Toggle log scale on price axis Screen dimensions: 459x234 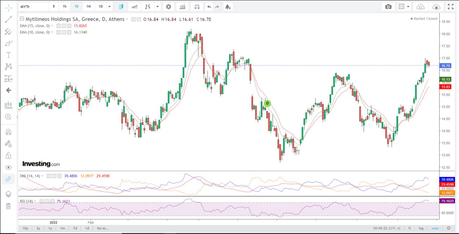point(421,228)
